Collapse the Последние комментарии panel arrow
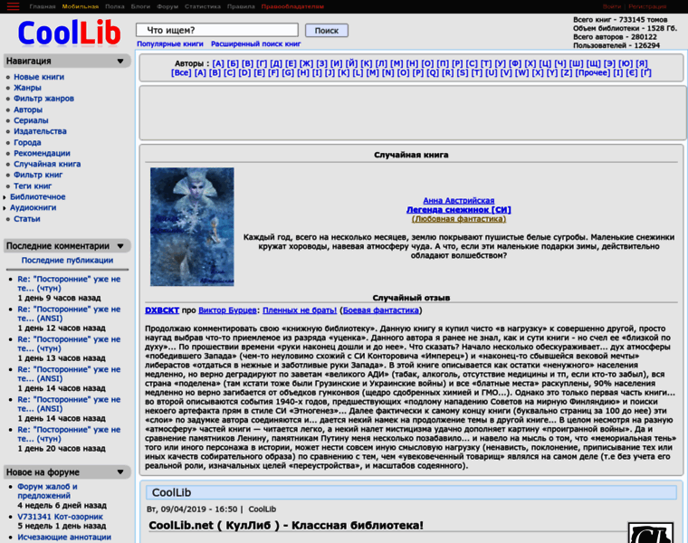This screenshot has width=688, height=543. [x=120, y=246]
